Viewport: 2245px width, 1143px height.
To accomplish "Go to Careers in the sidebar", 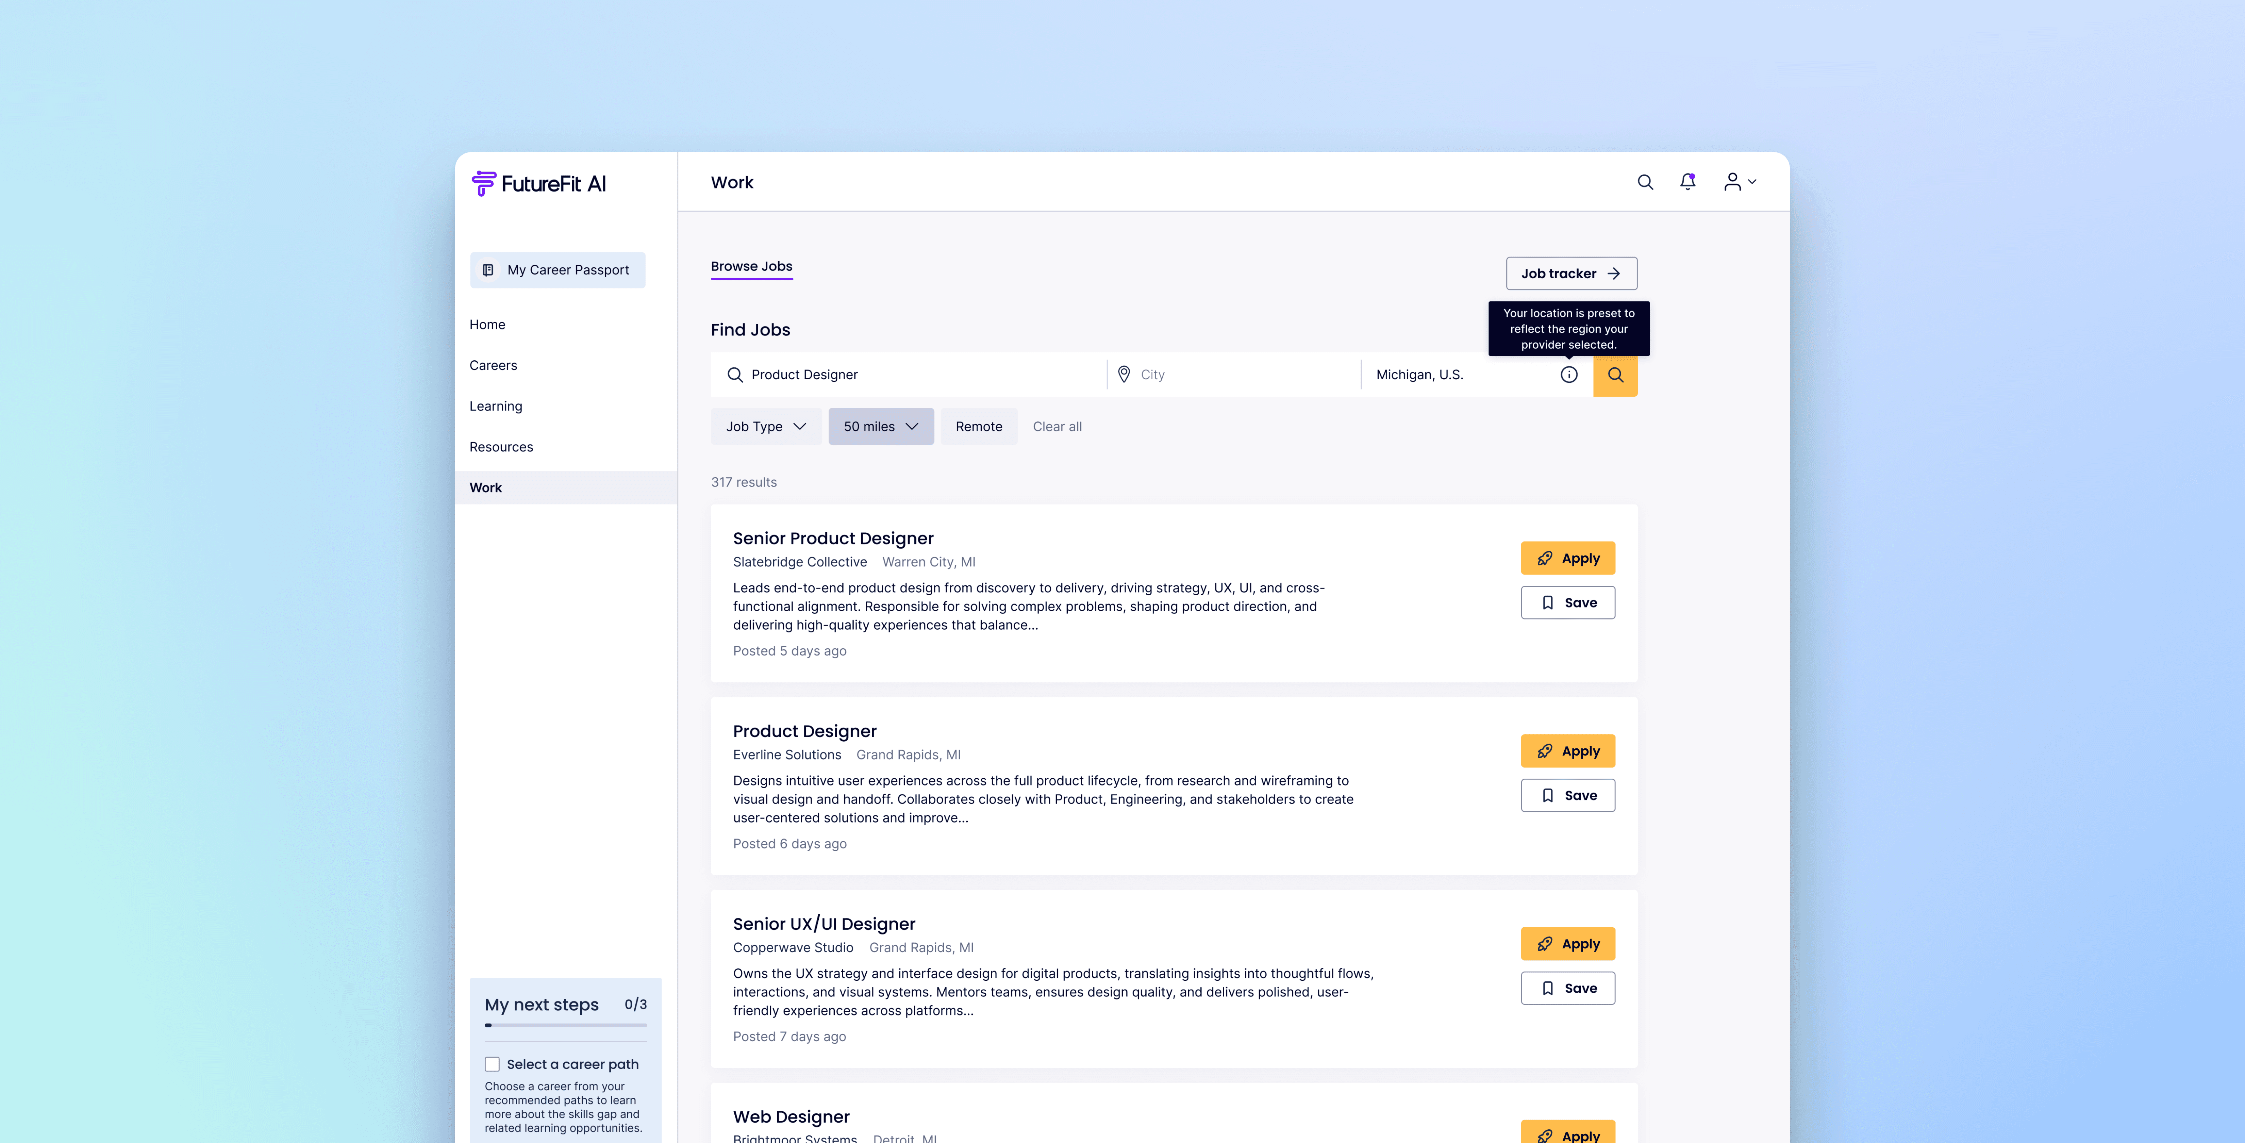I will coord(493,365).
